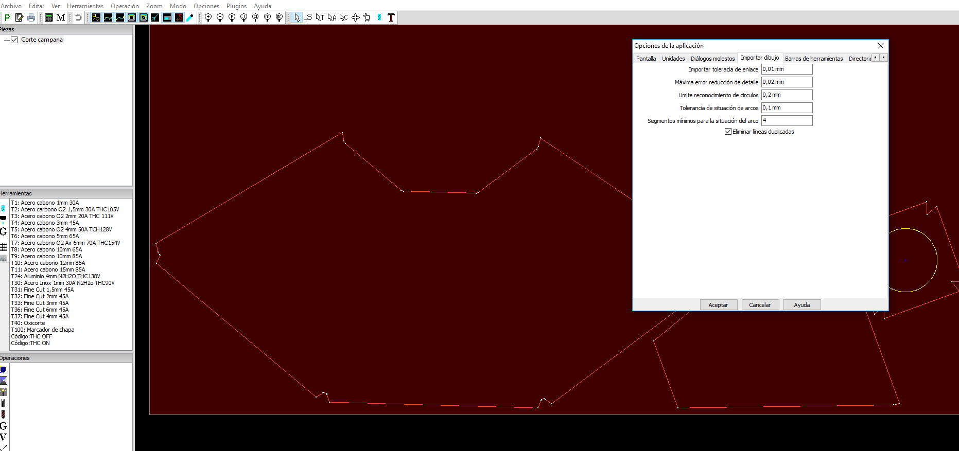Click the move cross-arrows tool icon
This screenshot has height=451, width=959.
coord(355,17)
